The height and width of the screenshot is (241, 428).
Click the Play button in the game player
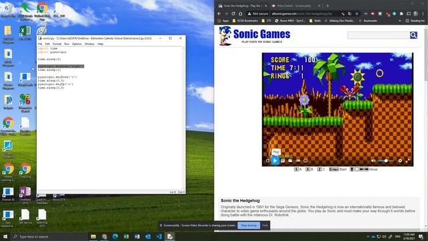[x=275, y=161]
